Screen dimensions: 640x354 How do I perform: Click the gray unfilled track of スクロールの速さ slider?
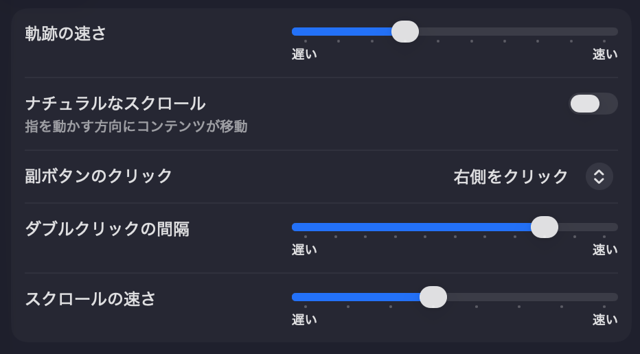(x=532, y=297)
